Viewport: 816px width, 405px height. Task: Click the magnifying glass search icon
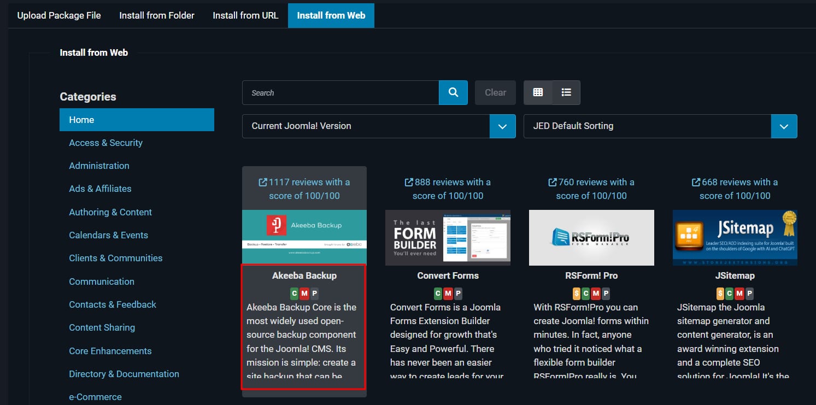pyautogui.click(x=453, y=92)
